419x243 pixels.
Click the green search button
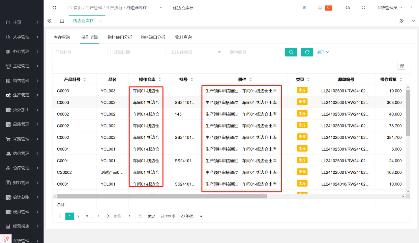[291, 52]
